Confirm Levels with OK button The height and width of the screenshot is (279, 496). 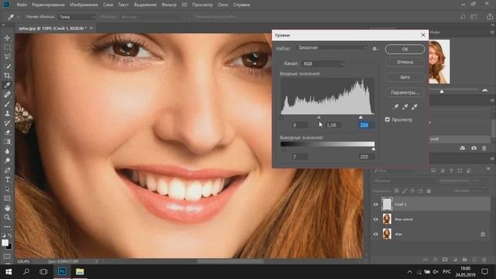tap(405, 49)
